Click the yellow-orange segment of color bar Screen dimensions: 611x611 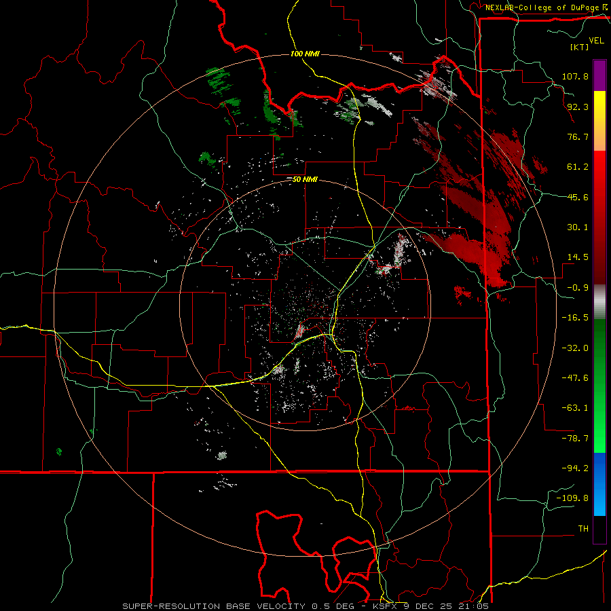pyautogui.click(x=599, y=121)
